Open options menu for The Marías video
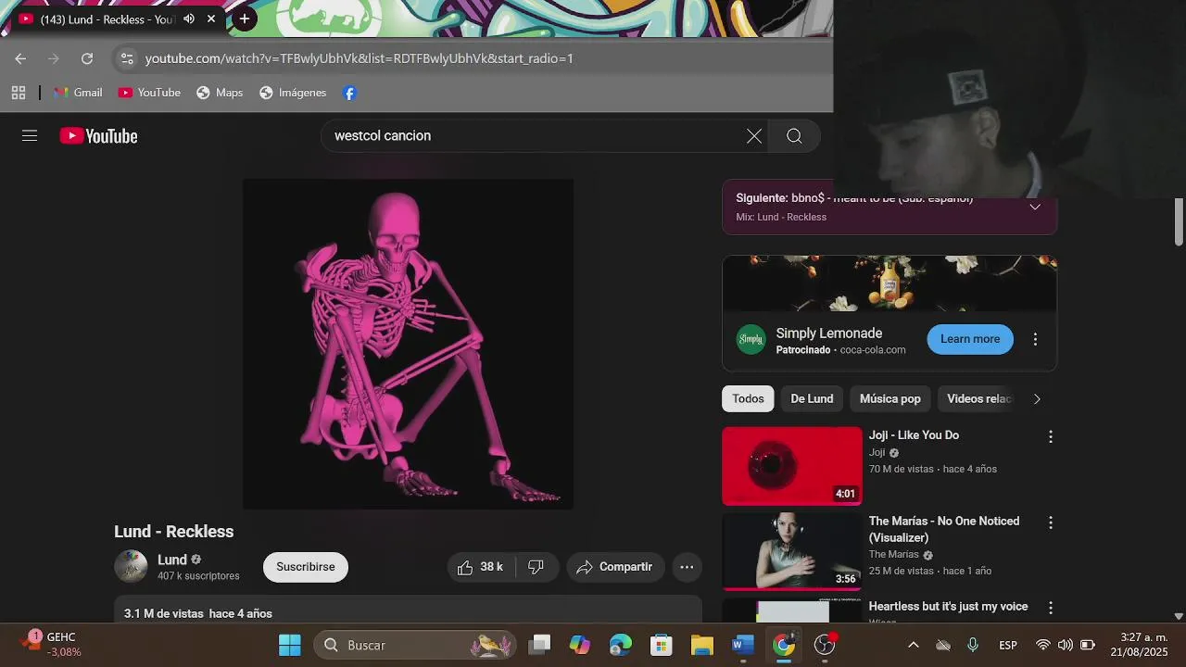Screen dimensions: 1186x667 click(1050, 522)
